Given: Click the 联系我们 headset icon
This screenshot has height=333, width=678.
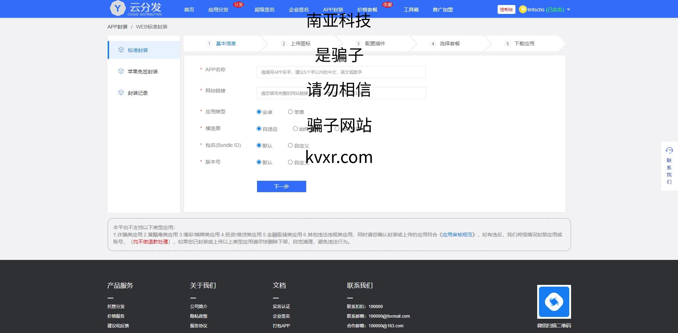Looking at the screenshot, I should [669, 150].
